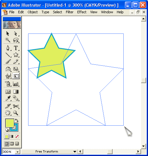
Task: Select the Symbol Sprayer tool
Action: (8, 84)
